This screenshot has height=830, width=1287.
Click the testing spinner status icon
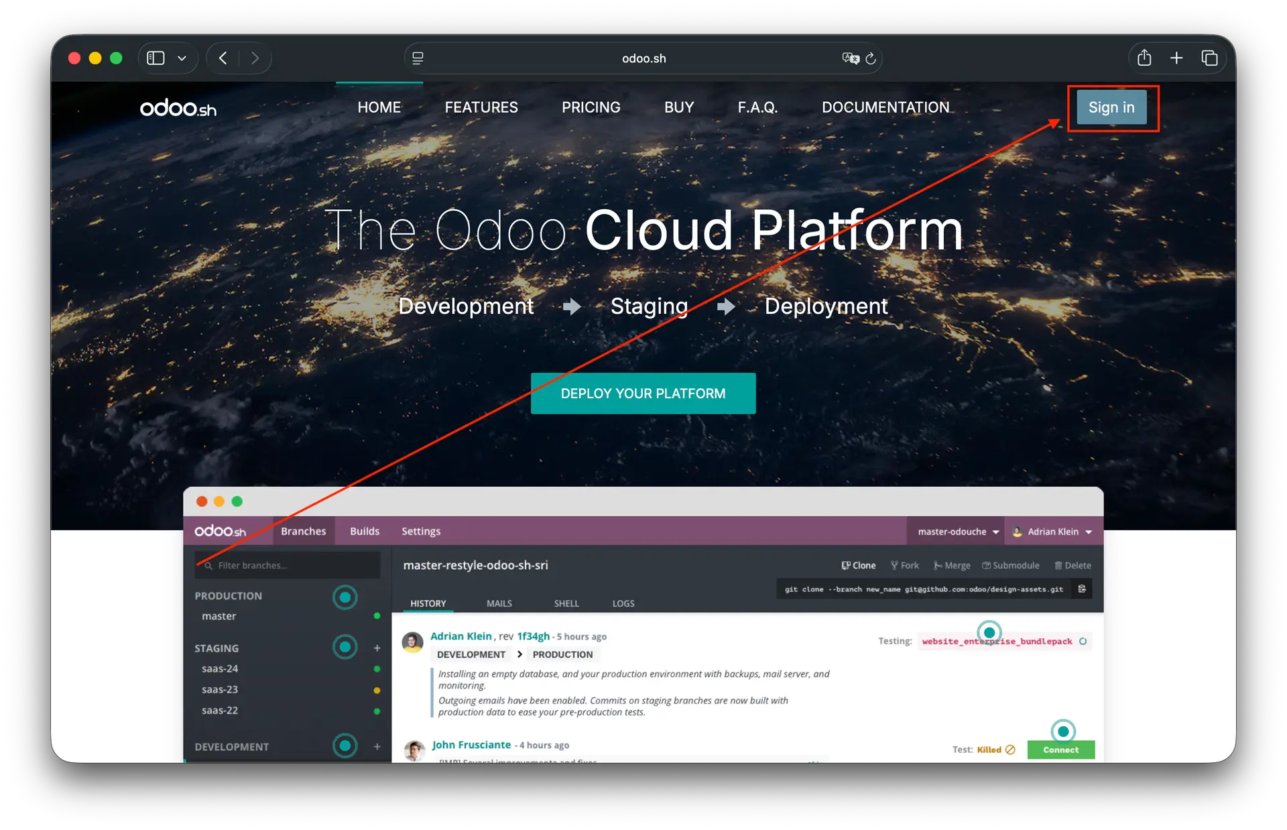coord(1083,642)
